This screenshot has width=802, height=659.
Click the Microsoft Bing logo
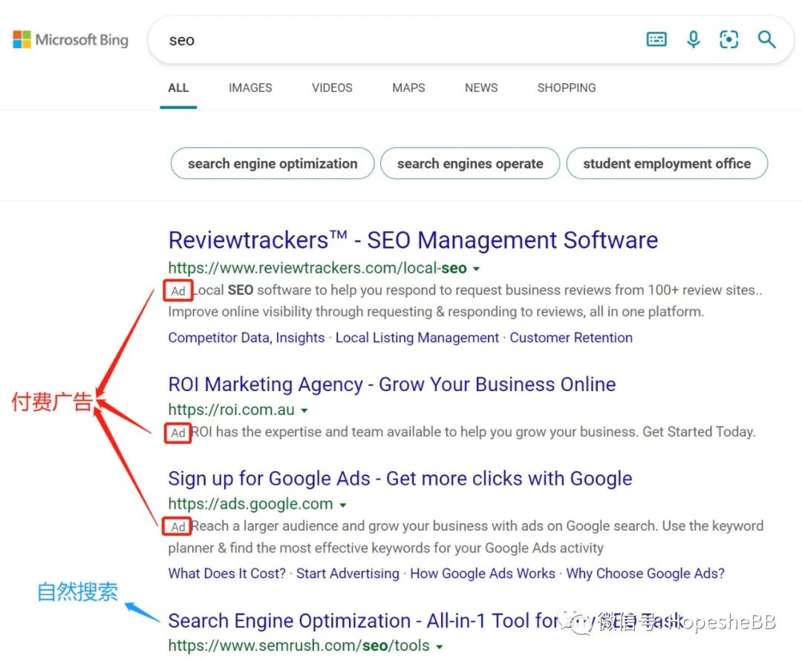[71, 39]
